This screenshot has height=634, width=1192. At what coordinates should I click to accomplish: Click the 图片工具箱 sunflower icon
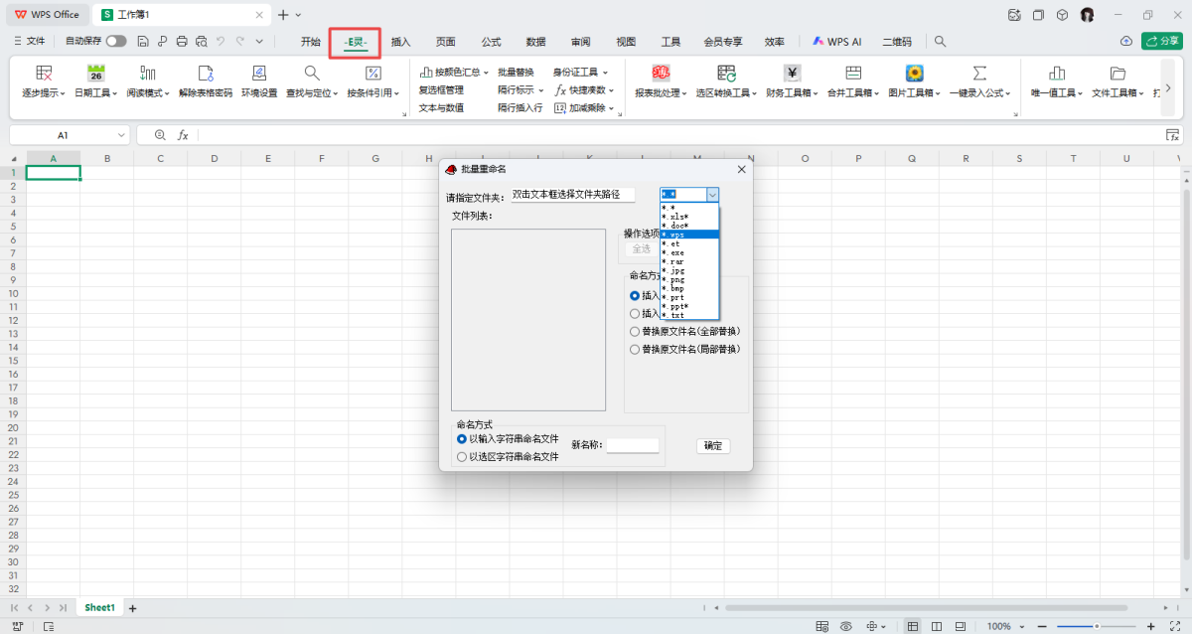914,74
